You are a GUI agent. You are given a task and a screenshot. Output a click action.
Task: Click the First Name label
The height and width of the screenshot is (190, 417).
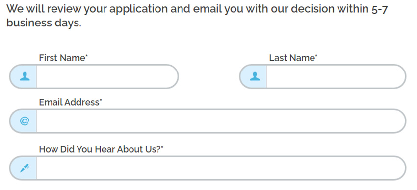click(x=62, y=58)
